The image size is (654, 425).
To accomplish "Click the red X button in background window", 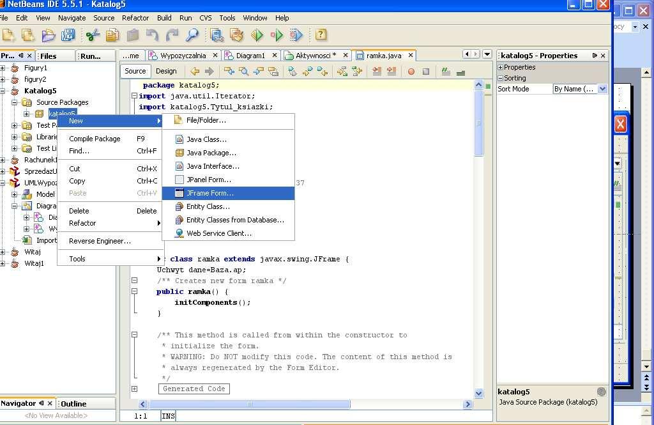I will coord(620,123).
